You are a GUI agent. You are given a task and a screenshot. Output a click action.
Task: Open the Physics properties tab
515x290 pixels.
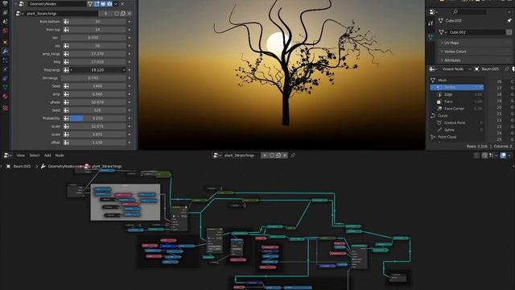click(5, 69)
